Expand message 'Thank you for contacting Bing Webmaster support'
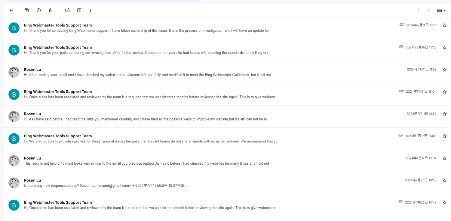 [x=226, y=28]
